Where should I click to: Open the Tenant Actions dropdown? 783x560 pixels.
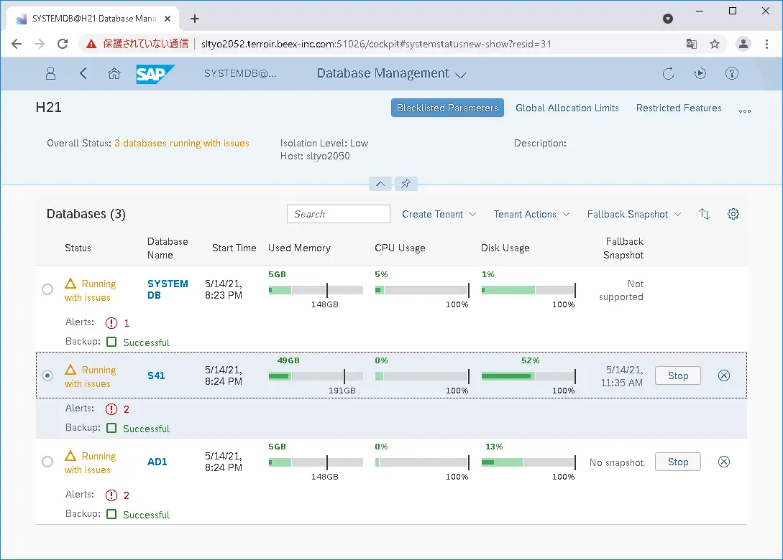pos(531,214)
